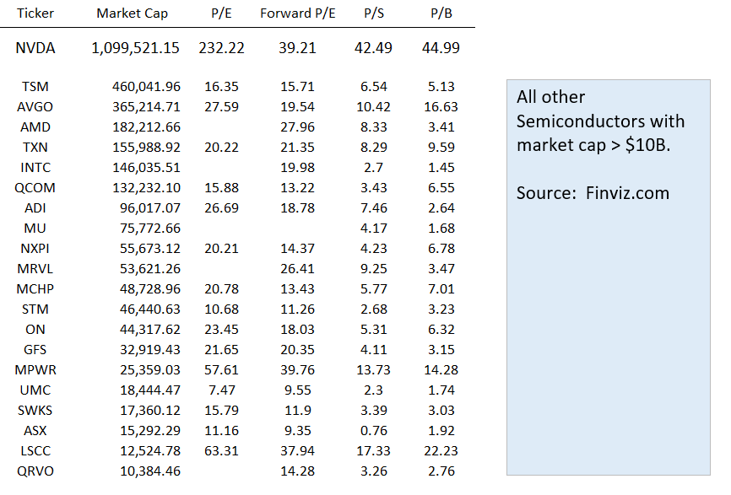
Task: Click the Ticker column header
Action: [35, 13]
